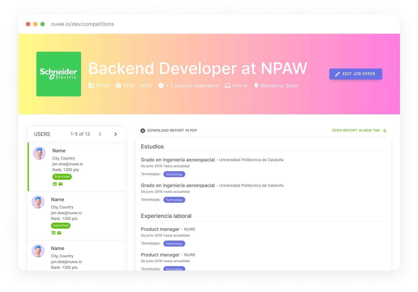Click the 1-5 of 13 pagination text
This screenshot has width=418, height=292.
pos(80,134)
